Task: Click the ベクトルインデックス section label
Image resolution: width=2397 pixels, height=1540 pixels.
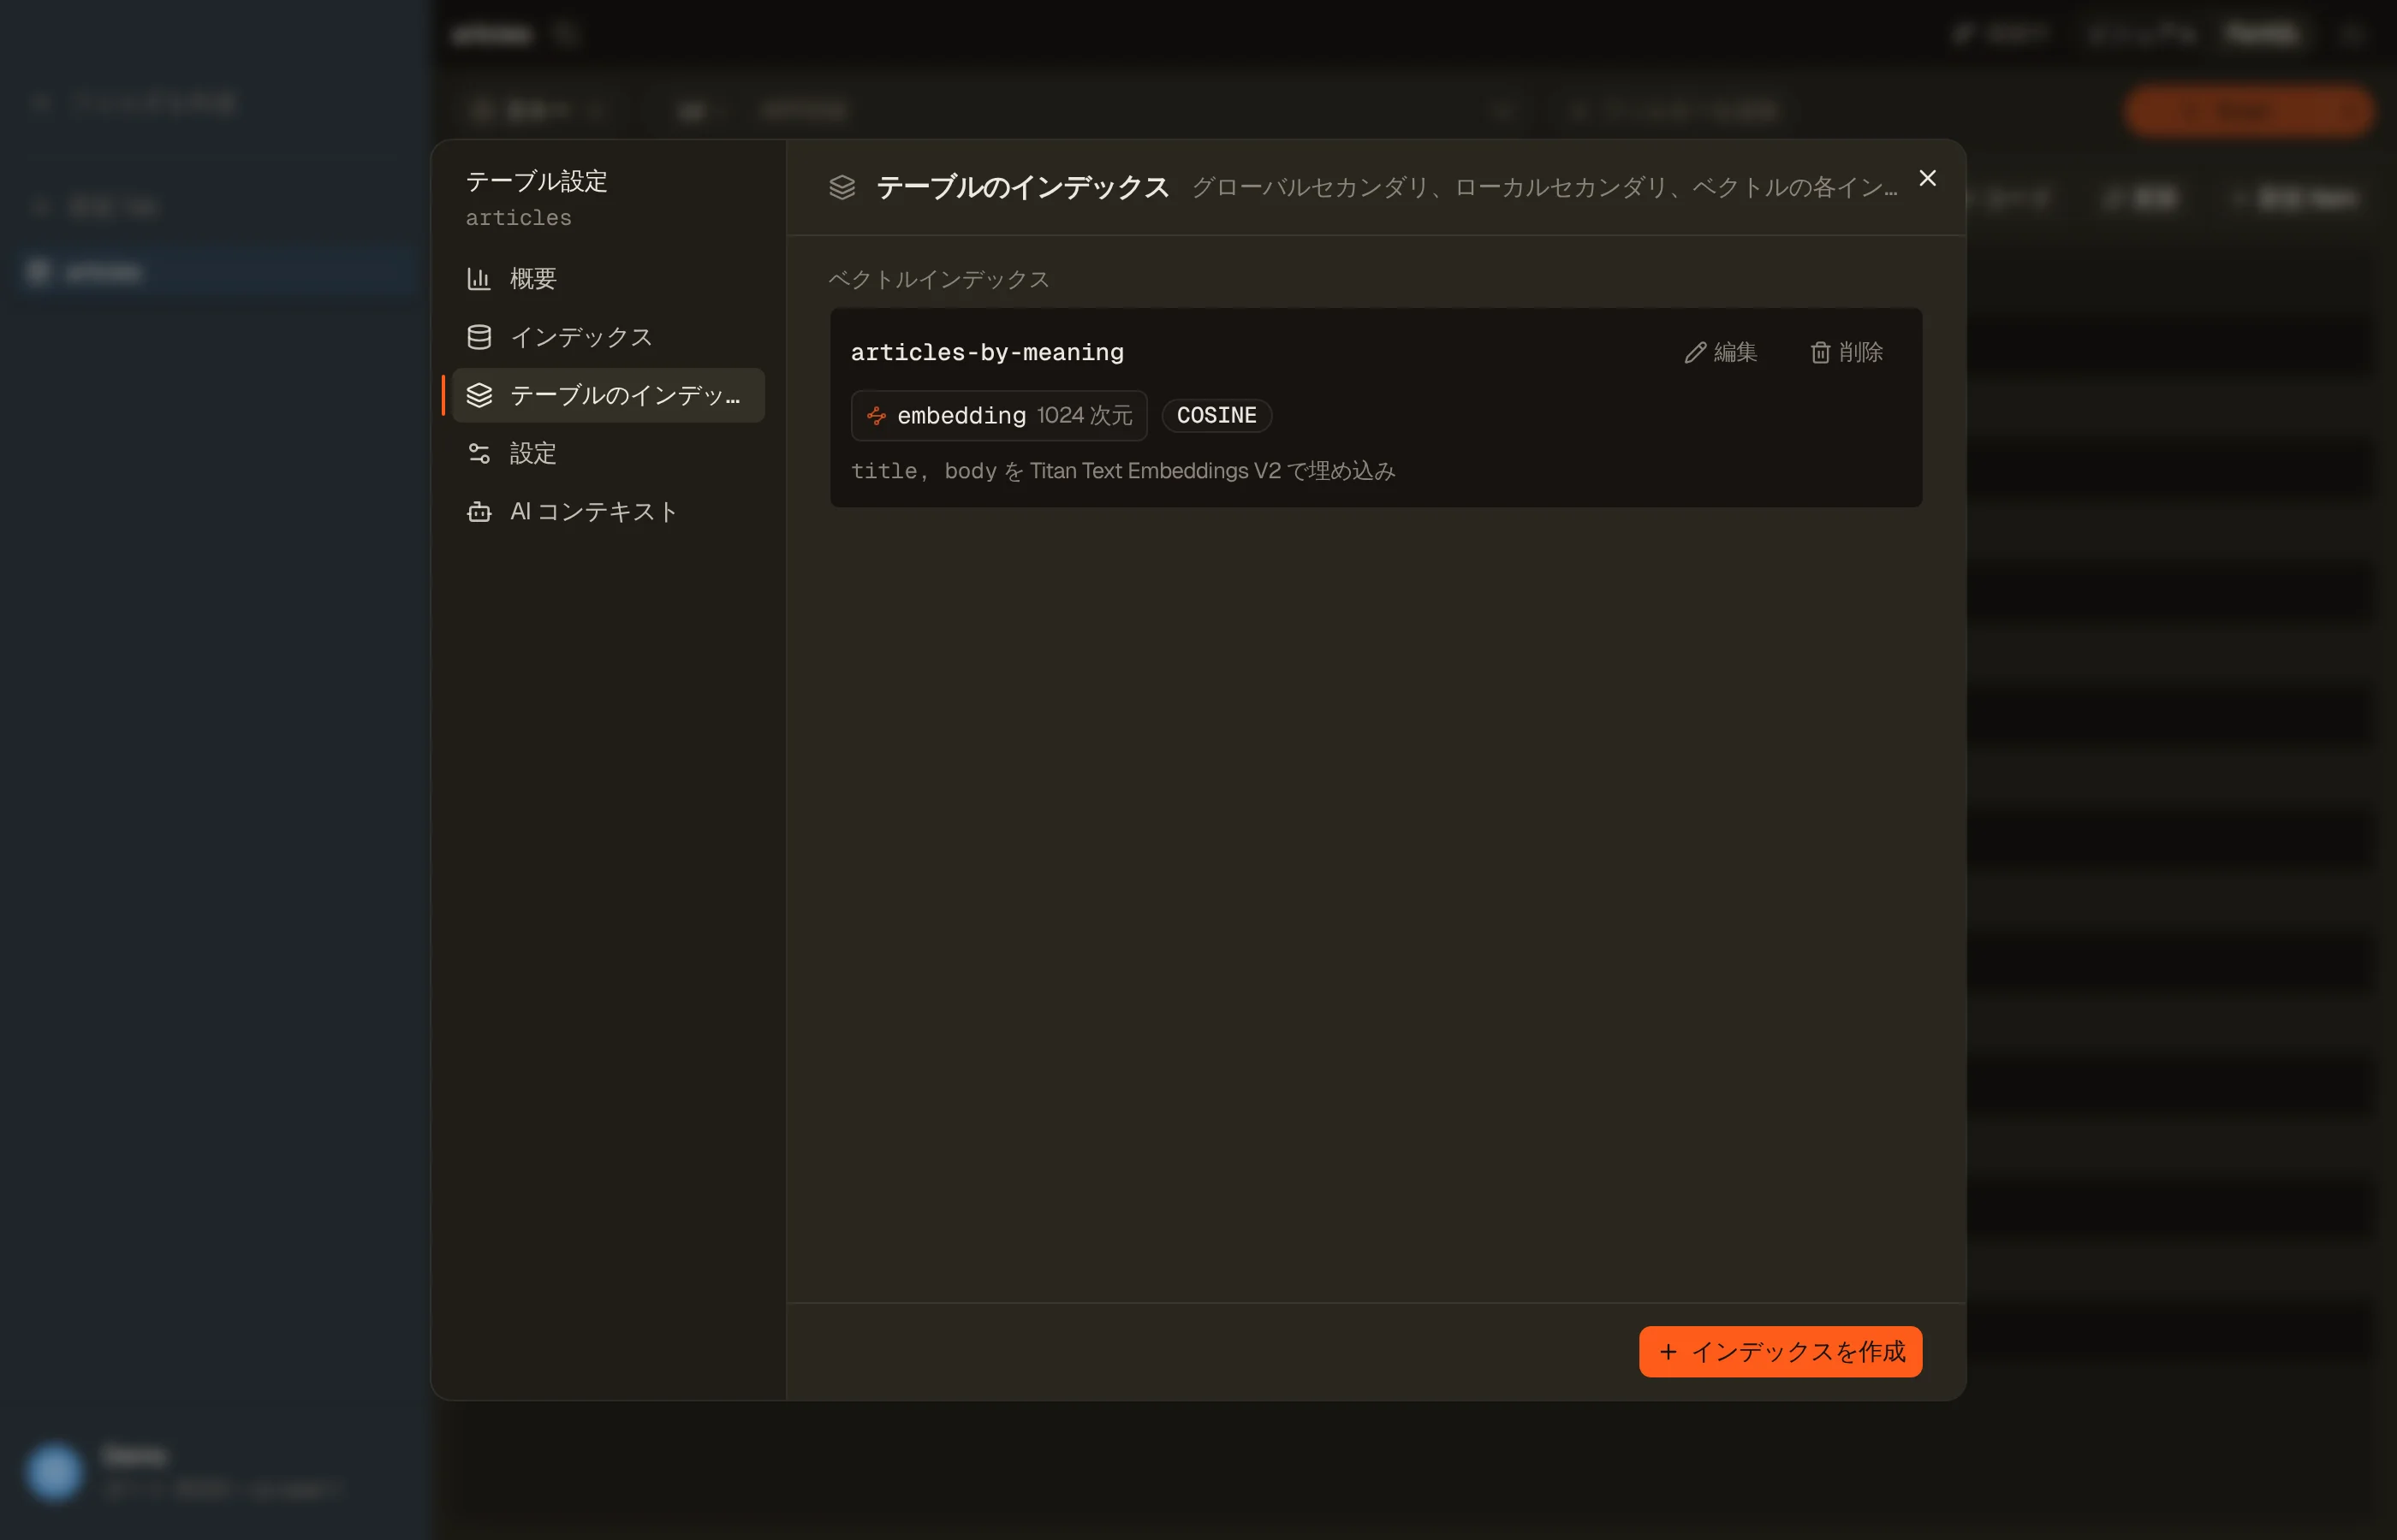Action: [938, 279]
